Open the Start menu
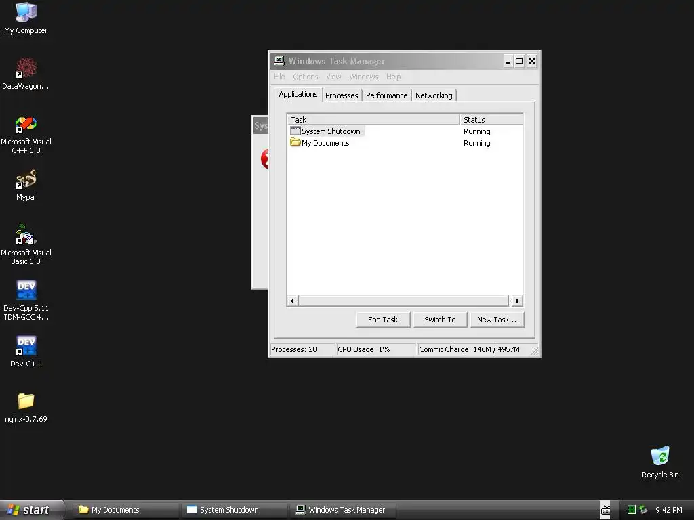 [x=32, y=510]
